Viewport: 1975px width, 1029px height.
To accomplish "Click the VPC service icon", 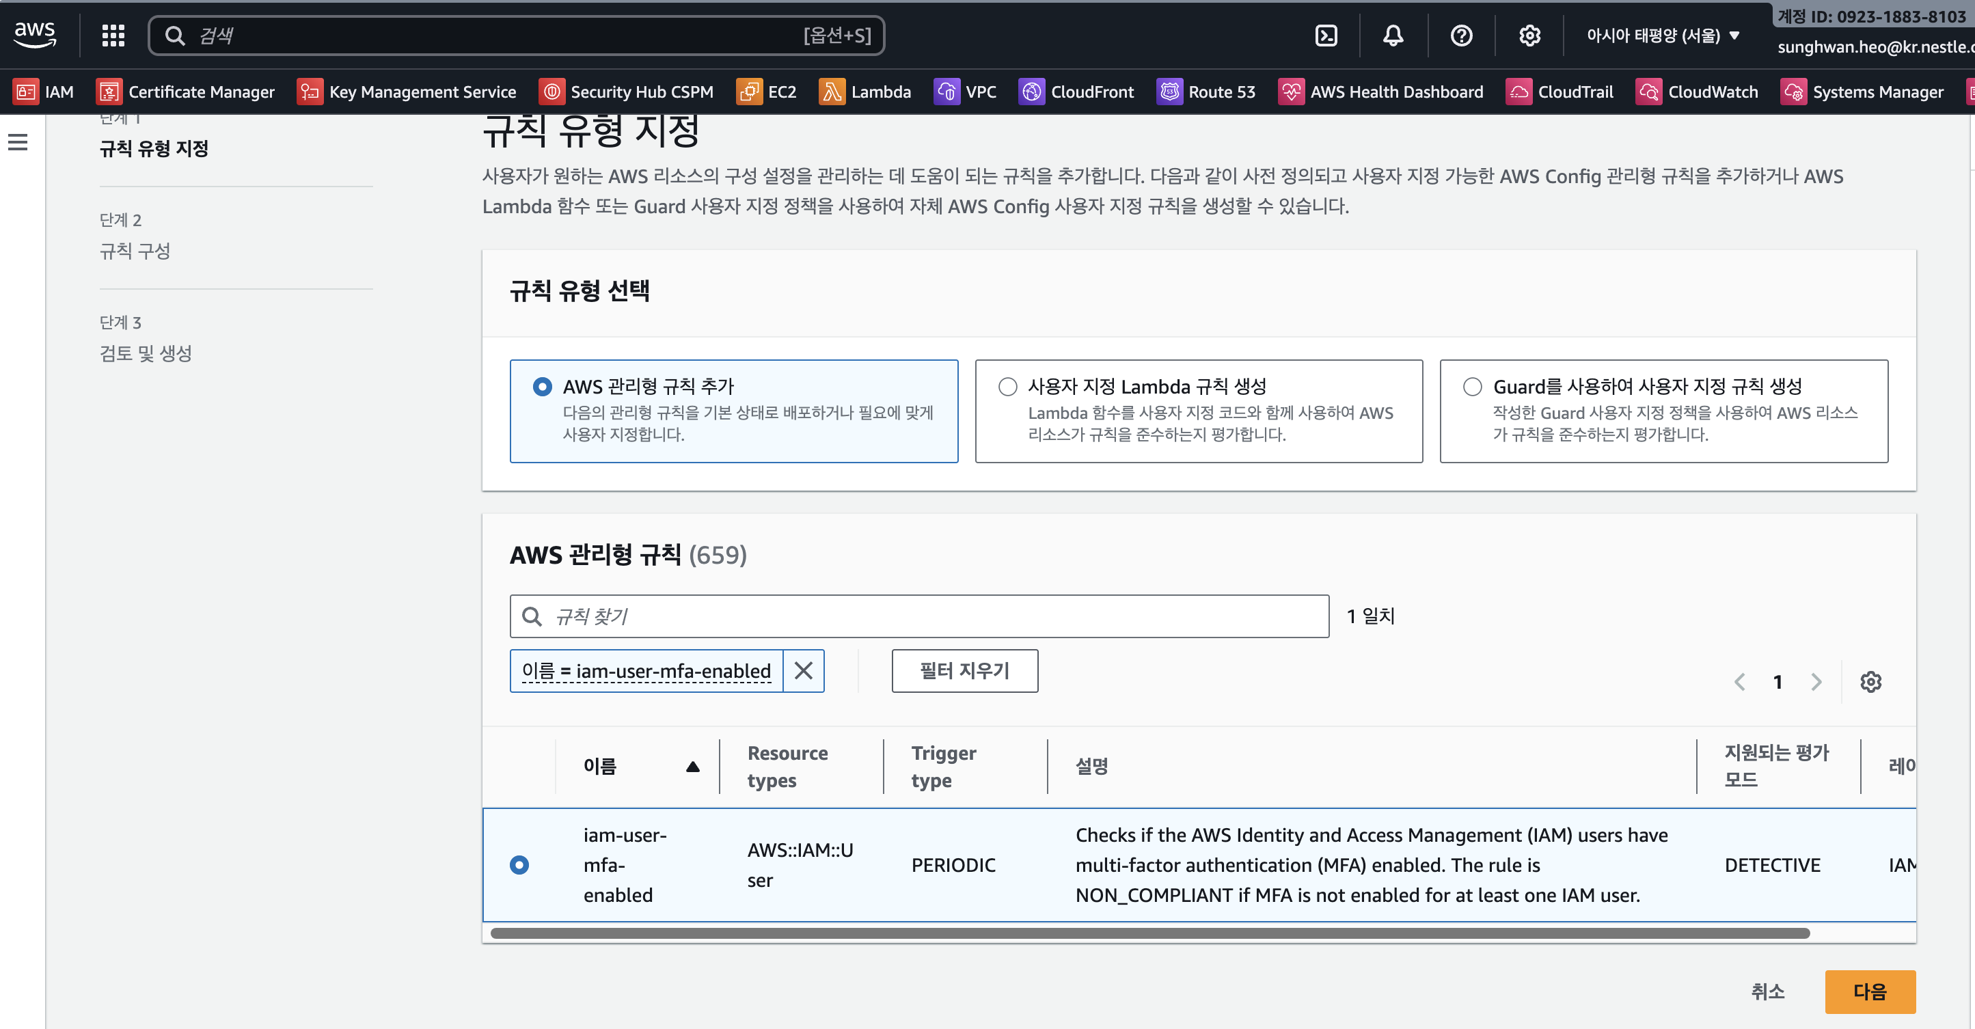I will pyautogui.click(x=947, y=92).
